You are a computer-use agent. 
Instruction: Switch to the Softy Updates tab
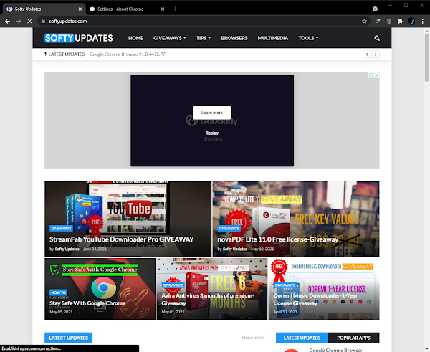[x=44, y=9]
